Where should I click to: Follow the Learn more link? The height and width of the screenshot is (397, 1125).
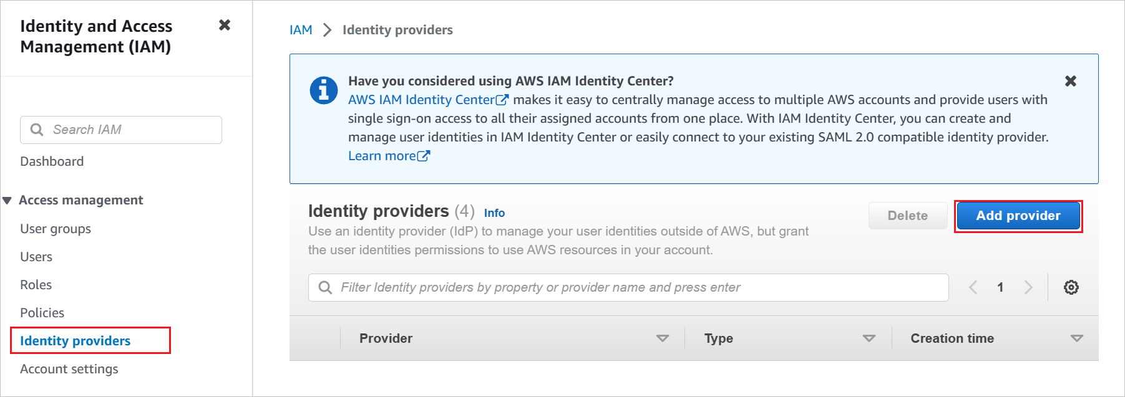coord(389,156)
